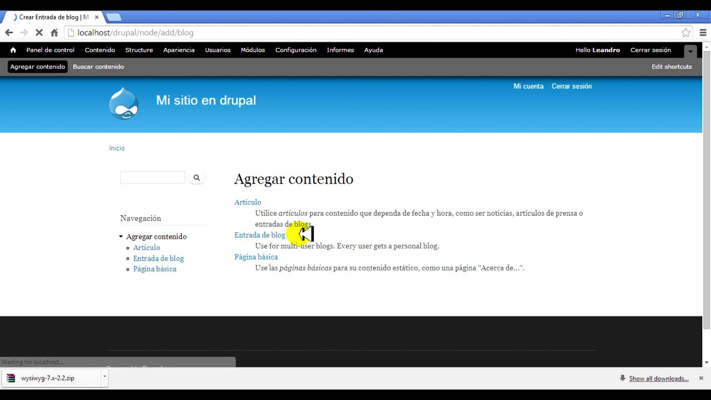Screen dimensions: 711x400
Task: Open Artículo in the main content list
Action: [248, 202]
